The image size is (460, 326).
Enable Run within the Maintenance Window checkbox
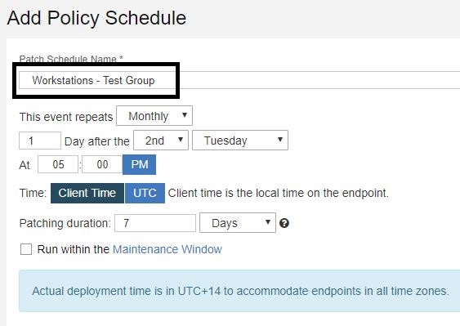26,249
